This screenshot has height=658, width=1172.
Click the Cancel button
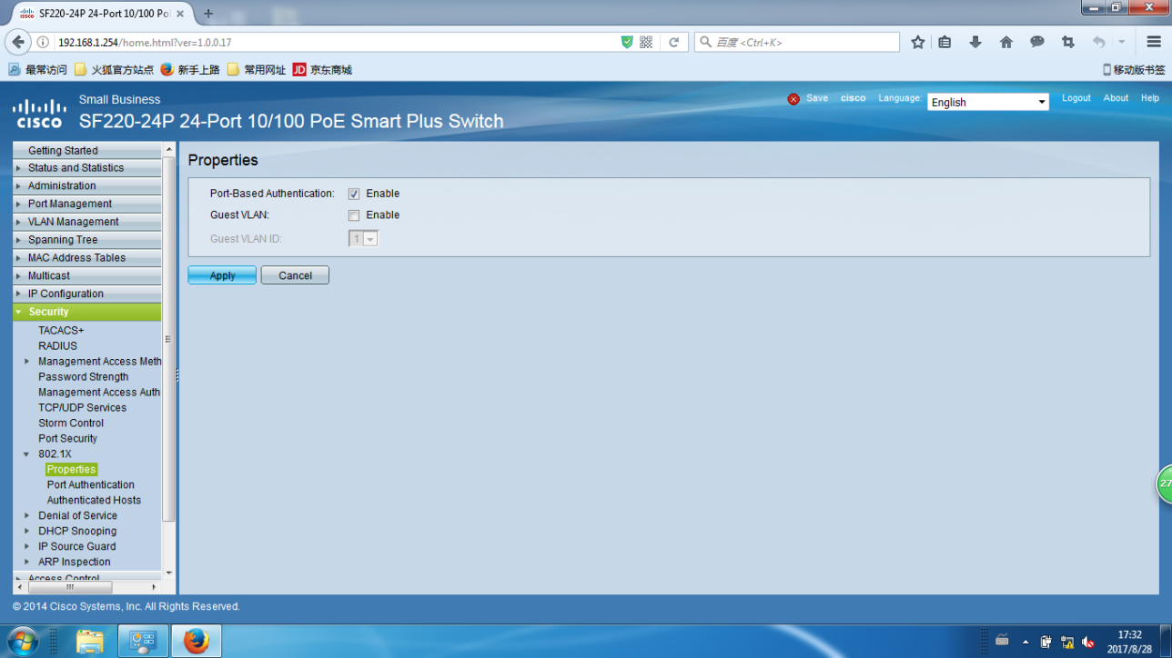[295, 275]
